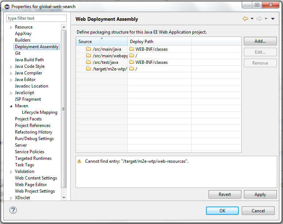Focus the type filter text field

tap(37, 18)
